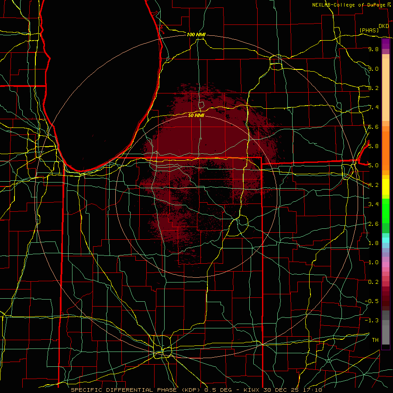Click the TH threshold label on the scale
This screenshot has height=393, width=393.
tap(375, 340)
